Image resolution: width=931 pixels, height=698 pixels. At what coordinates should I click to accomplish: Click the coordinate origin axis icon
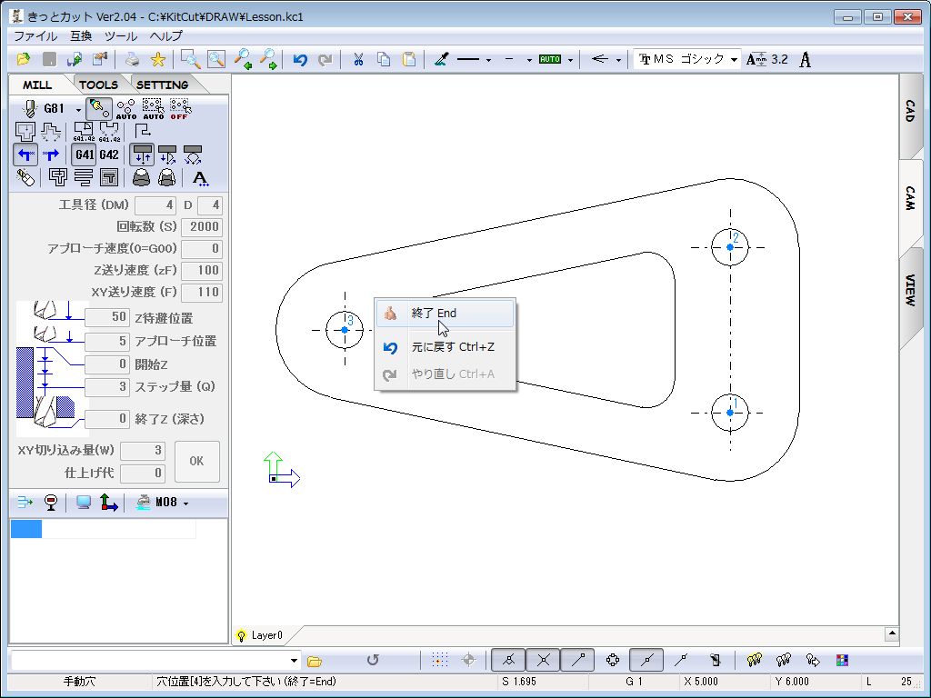(108, 503)
